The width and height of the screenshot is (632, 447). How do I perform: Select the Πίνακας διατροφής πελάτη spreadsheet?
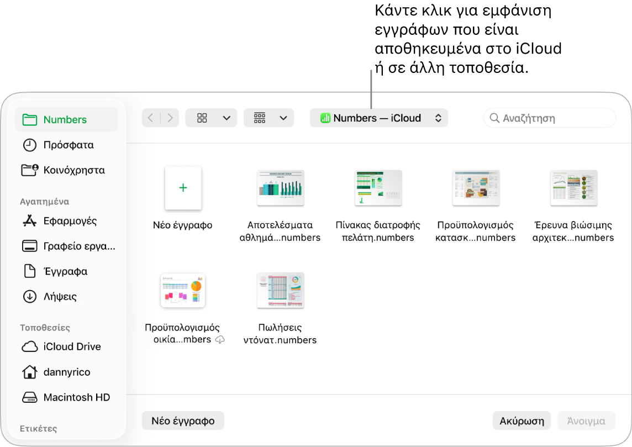point(378,188)
